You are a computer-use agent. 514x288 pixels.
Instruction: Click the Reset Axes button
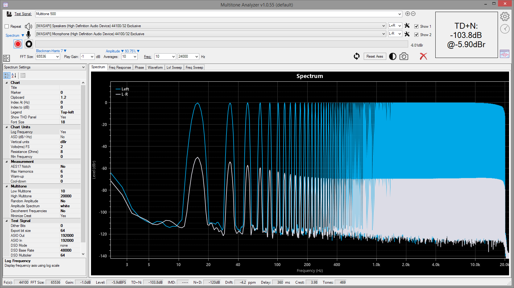coord(375,56)
